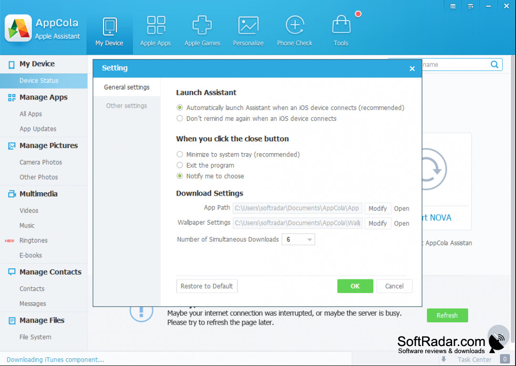Open Contacts in sidebar
The width and height of the screenshot is (516, 366).
click(x=32, y=289)
